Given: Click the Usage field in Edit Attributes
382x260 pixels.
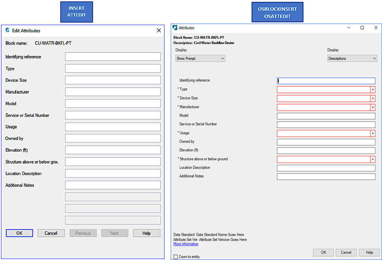Looking at the screenshot, I should (113, 127).
